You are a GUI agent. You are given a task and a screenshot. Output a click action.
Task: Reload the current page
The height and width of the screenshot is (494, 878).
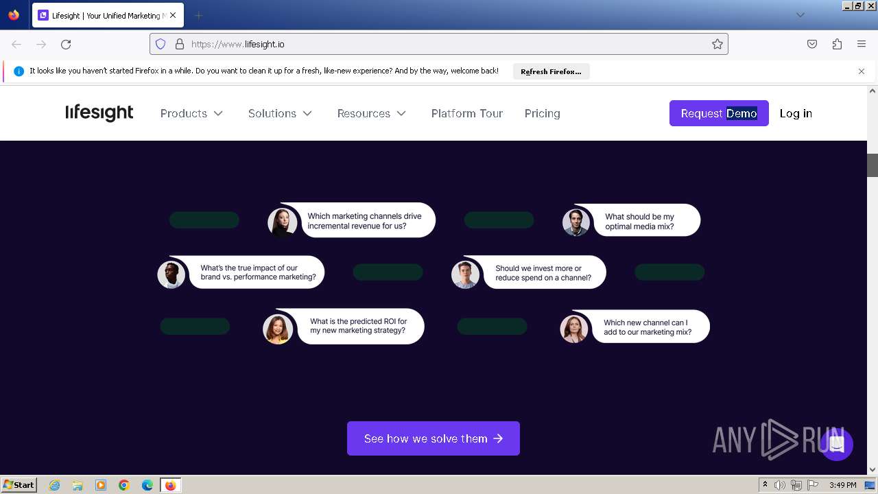coord(66,44)
